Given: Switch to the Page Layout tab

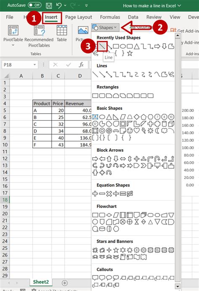Looking at the screenshot, I should coord(79,17).
